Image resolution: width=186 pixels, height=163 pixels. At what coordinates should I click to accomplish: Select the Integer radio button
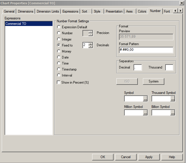point(59,39)
